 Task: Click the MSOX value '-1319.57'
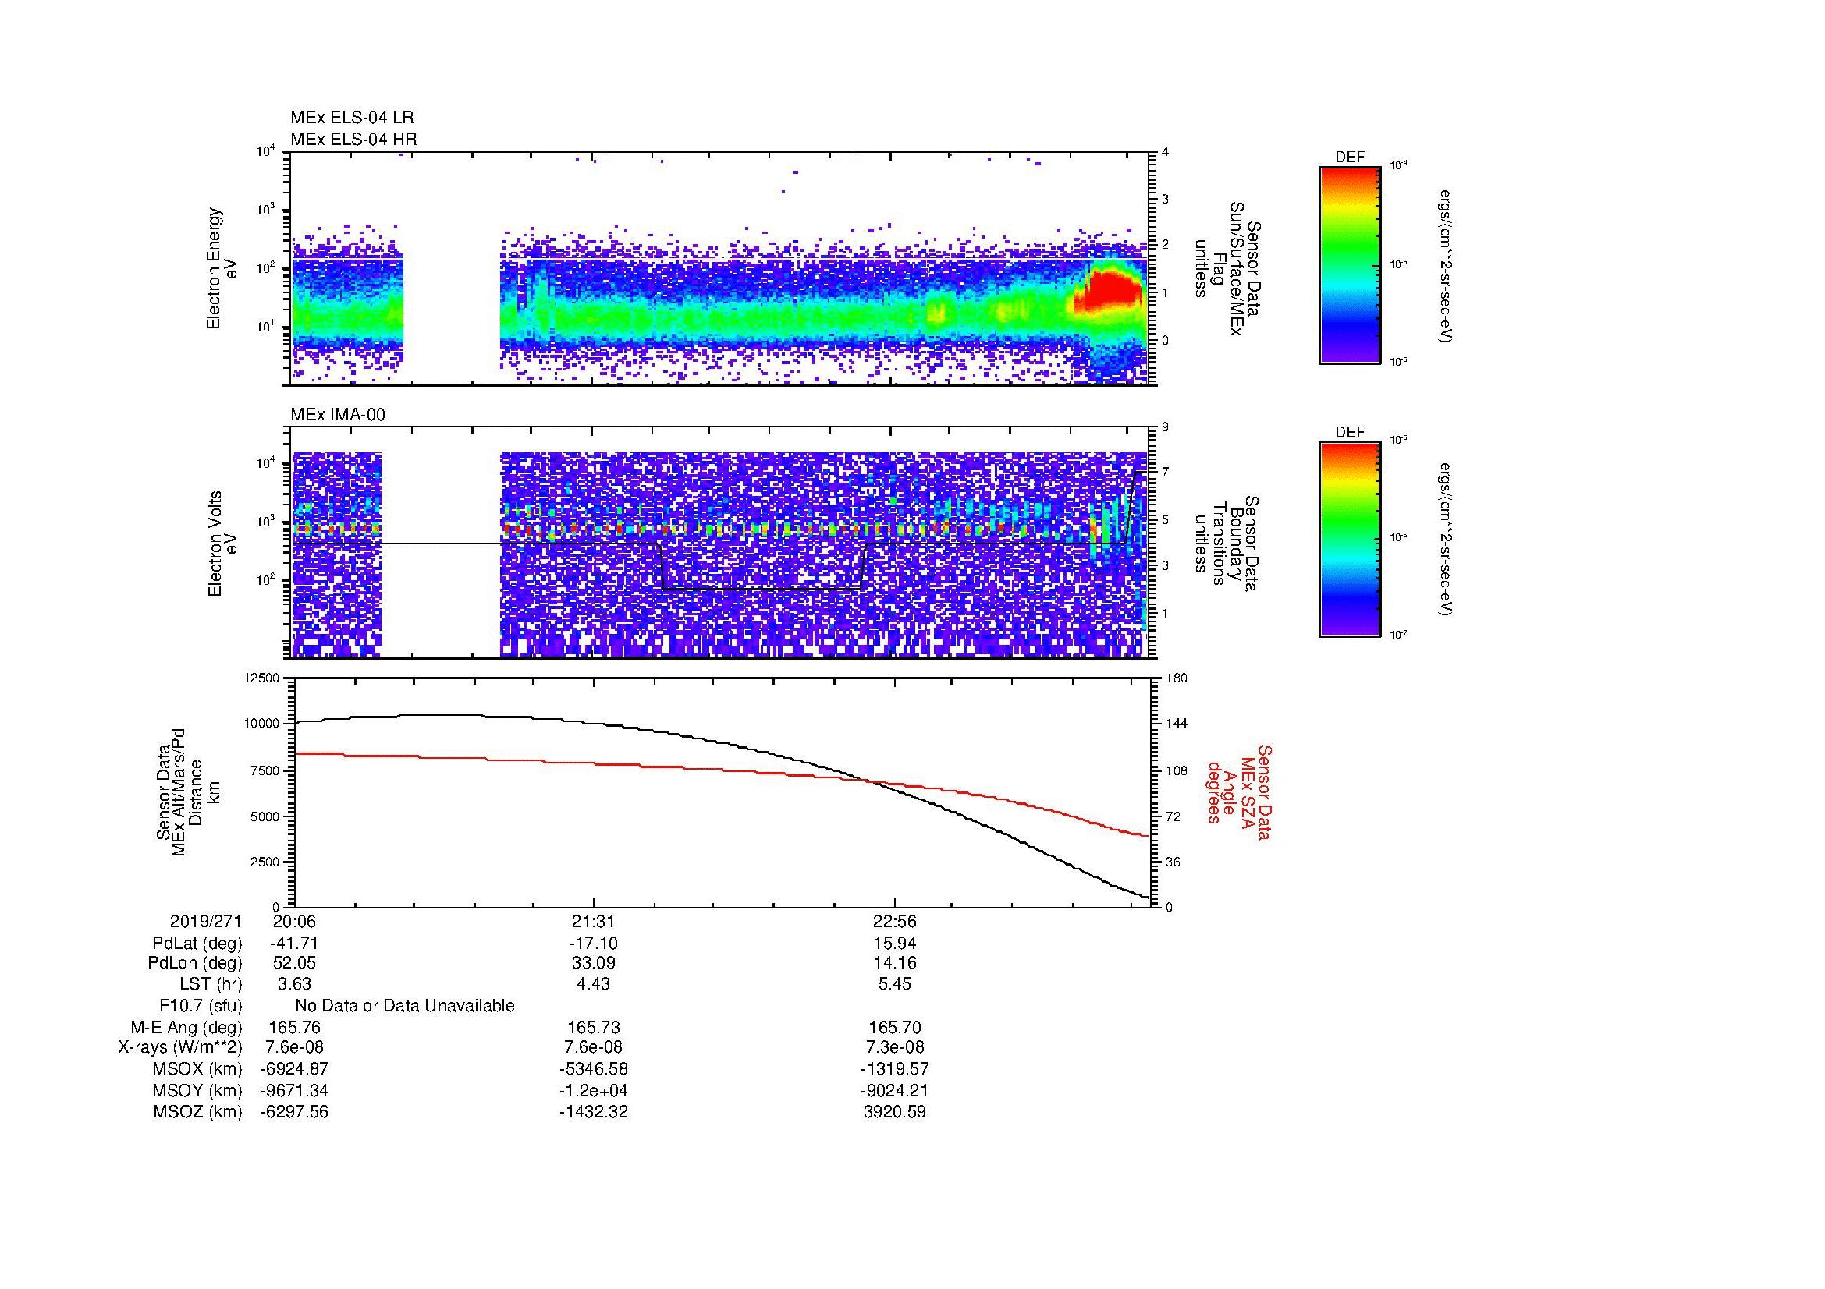(x=895, y=1069)
